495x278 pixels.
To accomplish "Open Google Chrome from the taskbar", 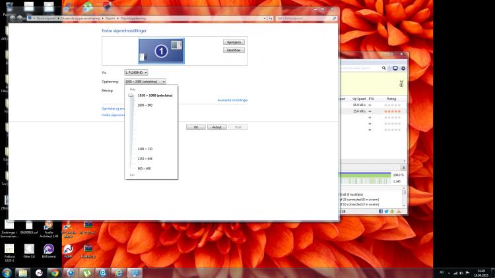I will [55, 273].
